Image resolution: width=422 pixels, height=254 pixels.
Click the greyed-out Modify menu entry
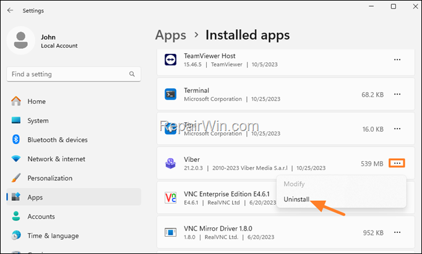point(294,184)
